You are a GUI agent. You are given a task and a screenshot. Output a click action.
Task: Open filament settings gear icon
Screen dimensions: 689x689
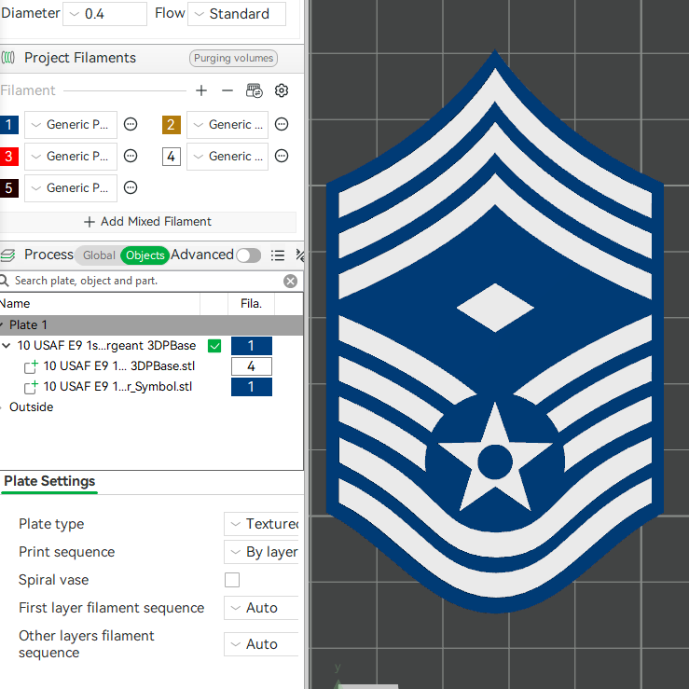coord(282,90)
